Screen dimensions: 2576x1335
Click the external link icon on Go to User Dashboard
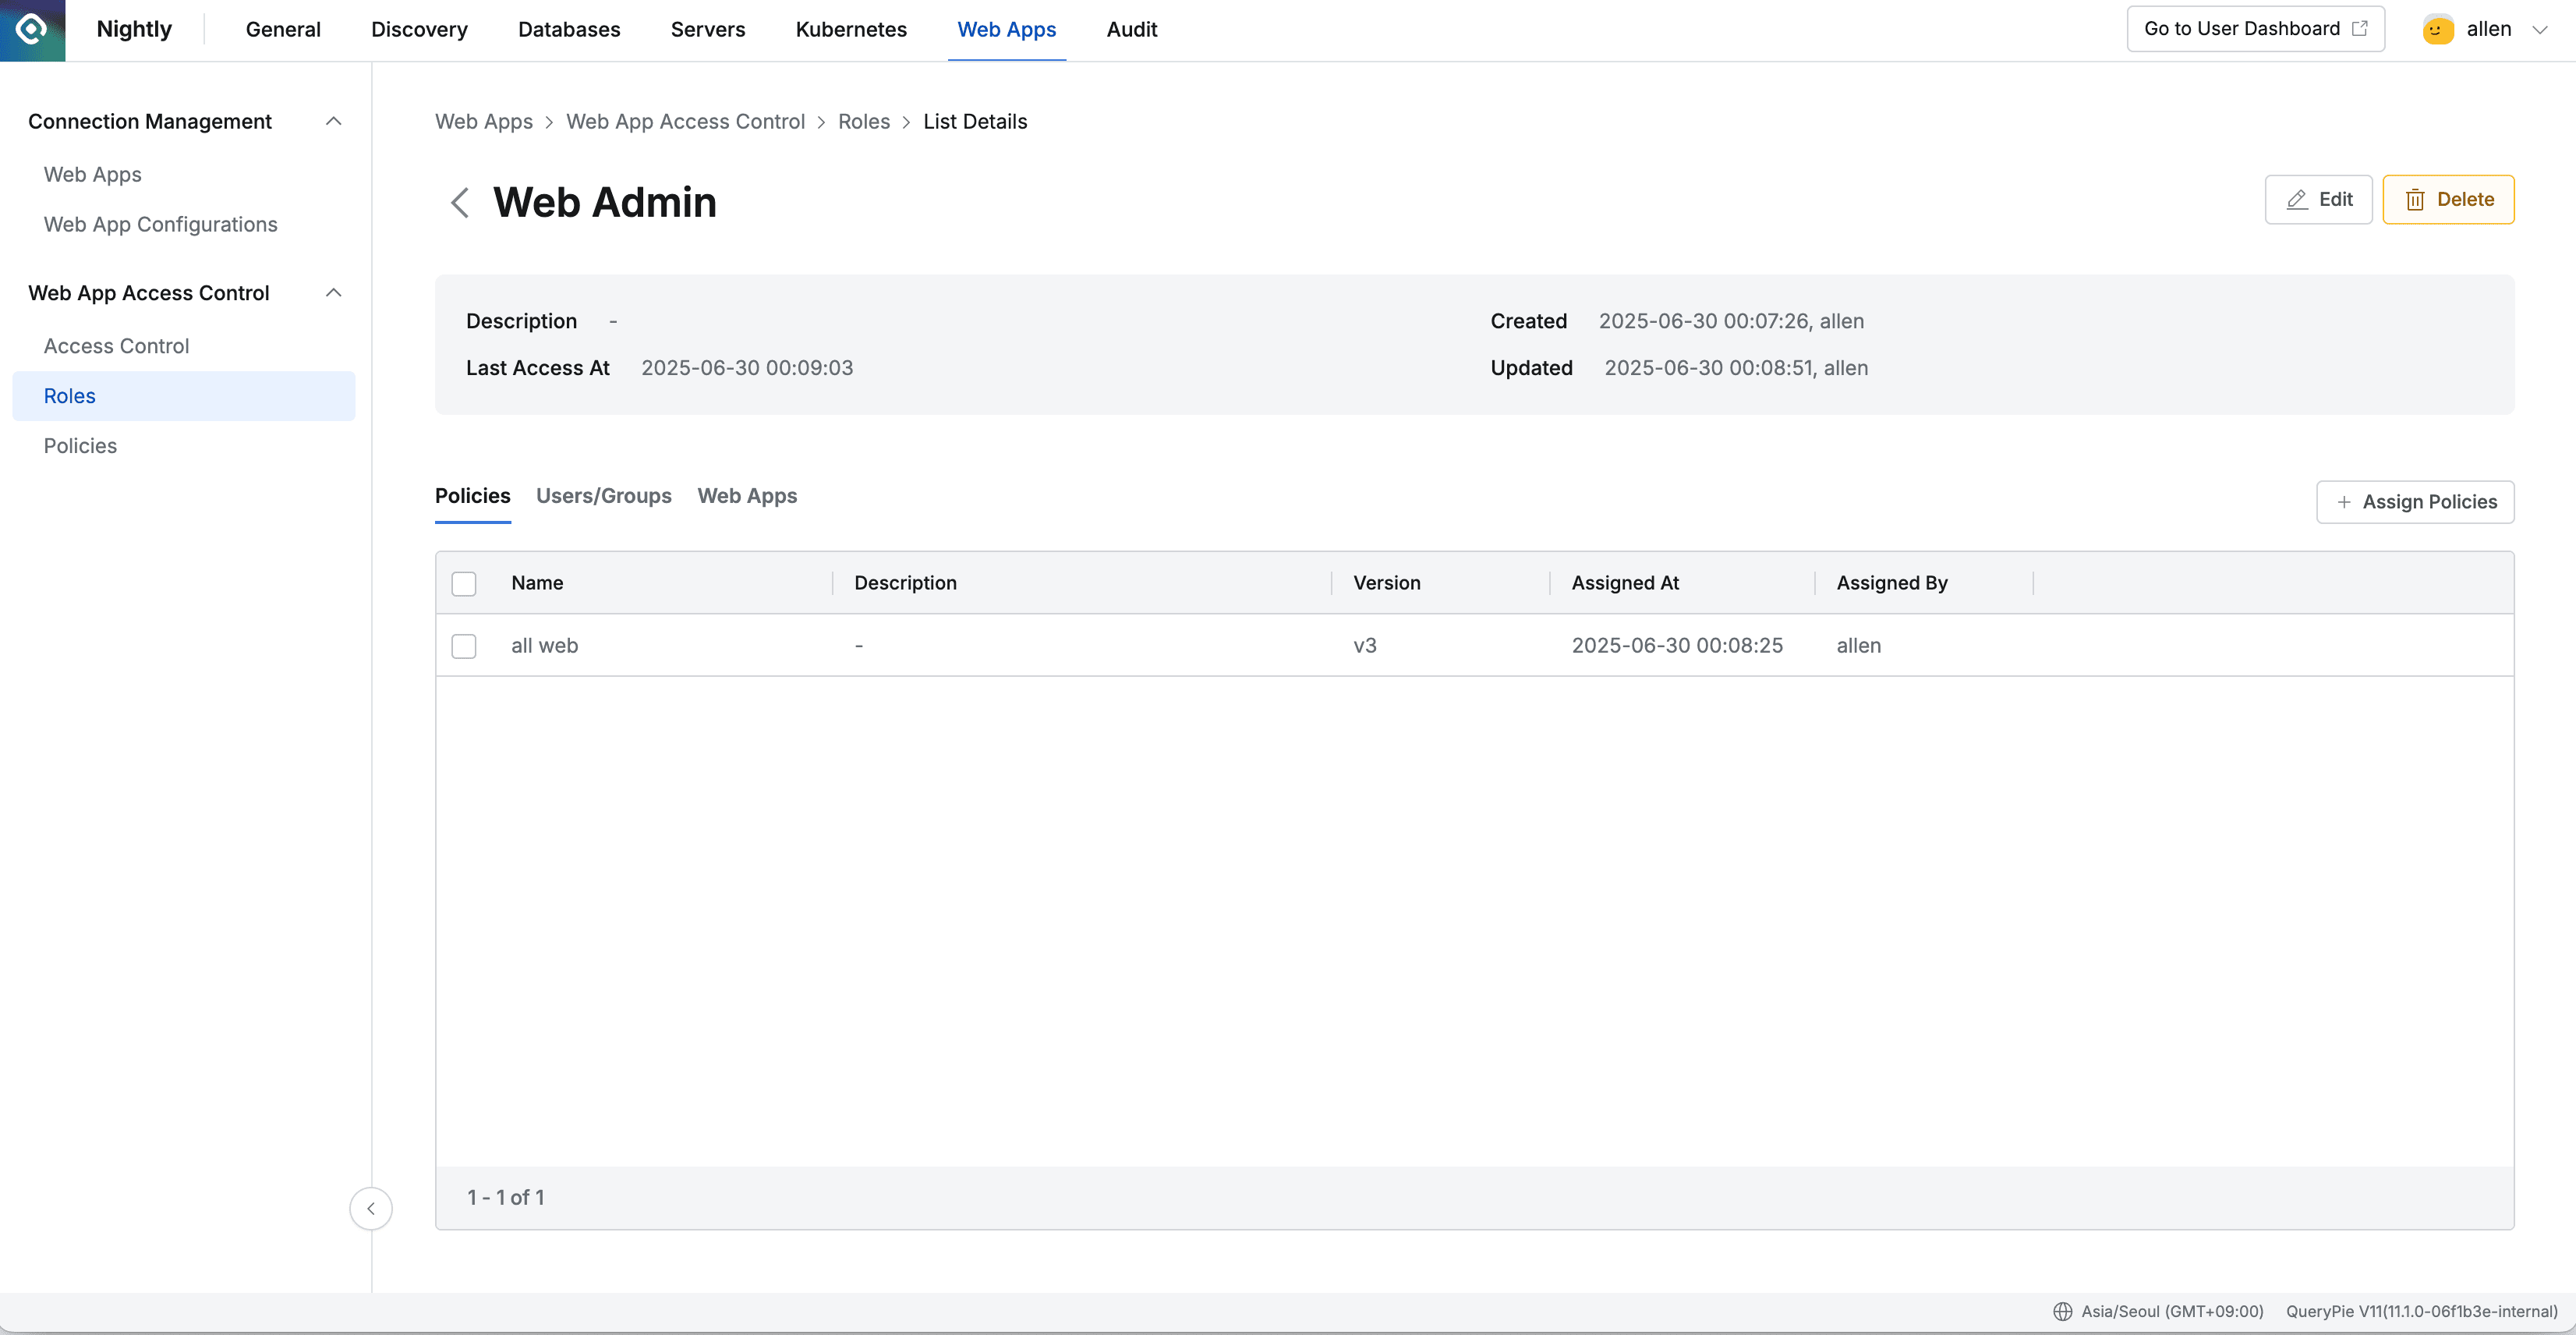pos(2361,28)
